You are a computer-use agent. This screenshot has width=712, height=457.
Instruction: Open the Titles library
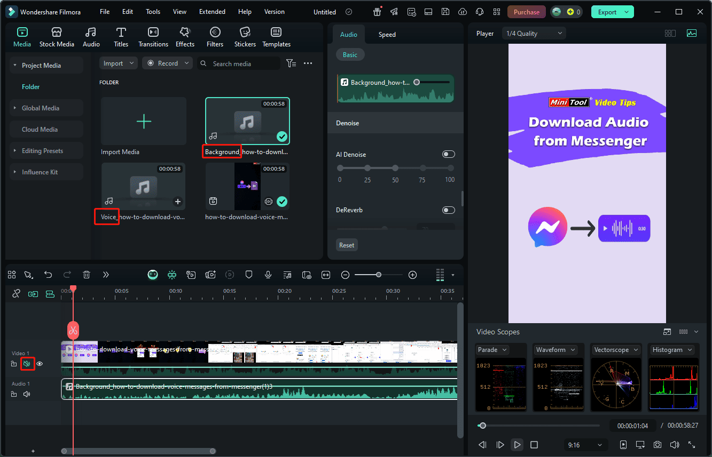(121, 37)
